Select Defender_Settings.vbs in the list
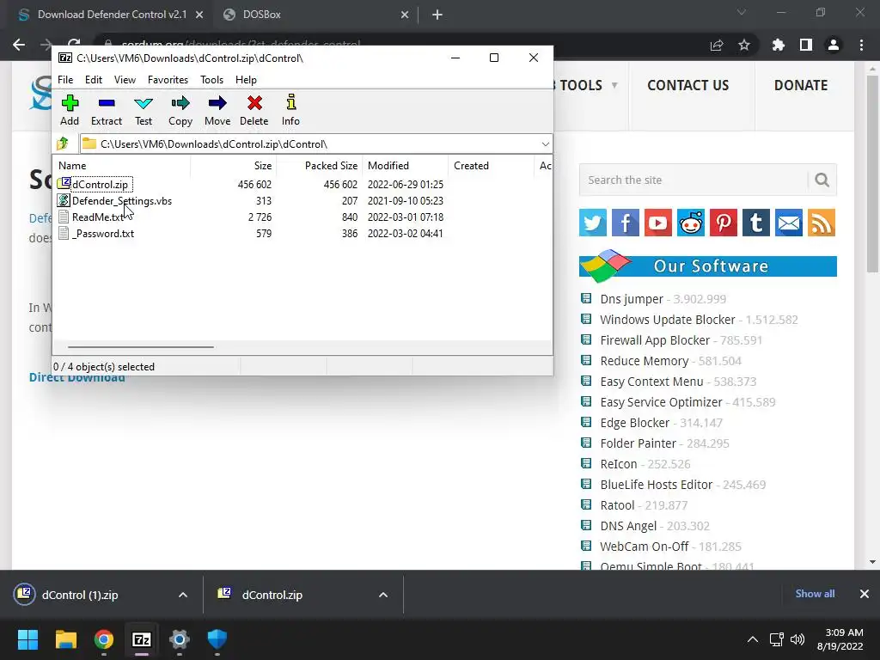 coord(122,200)
